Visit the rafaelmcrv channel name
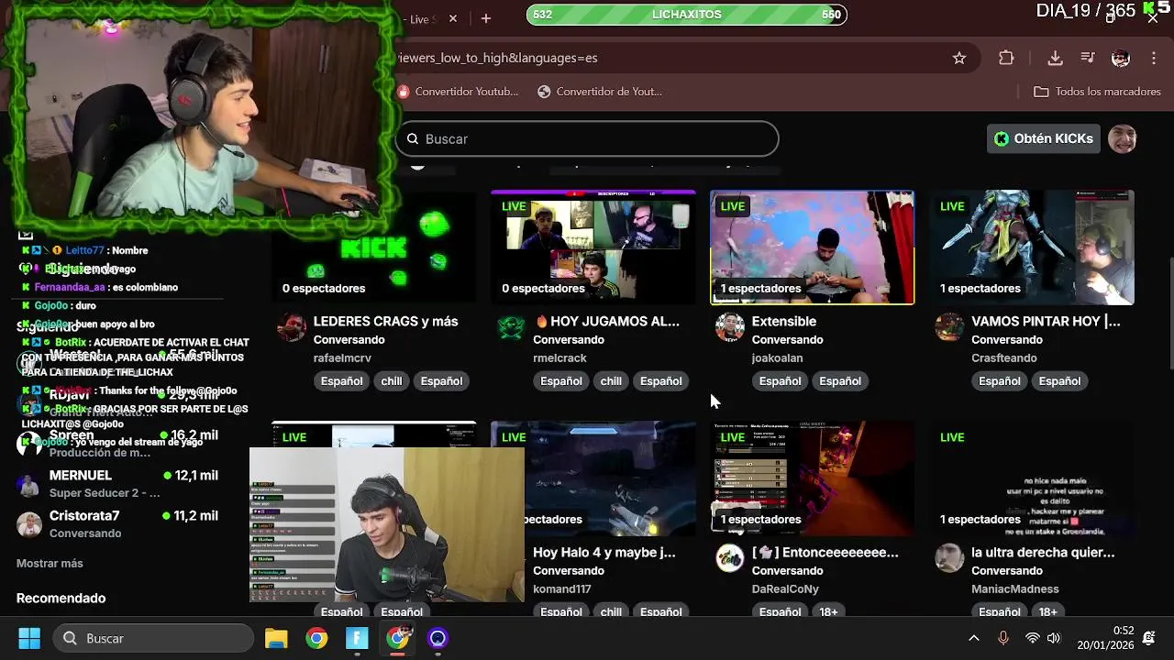 342,357
